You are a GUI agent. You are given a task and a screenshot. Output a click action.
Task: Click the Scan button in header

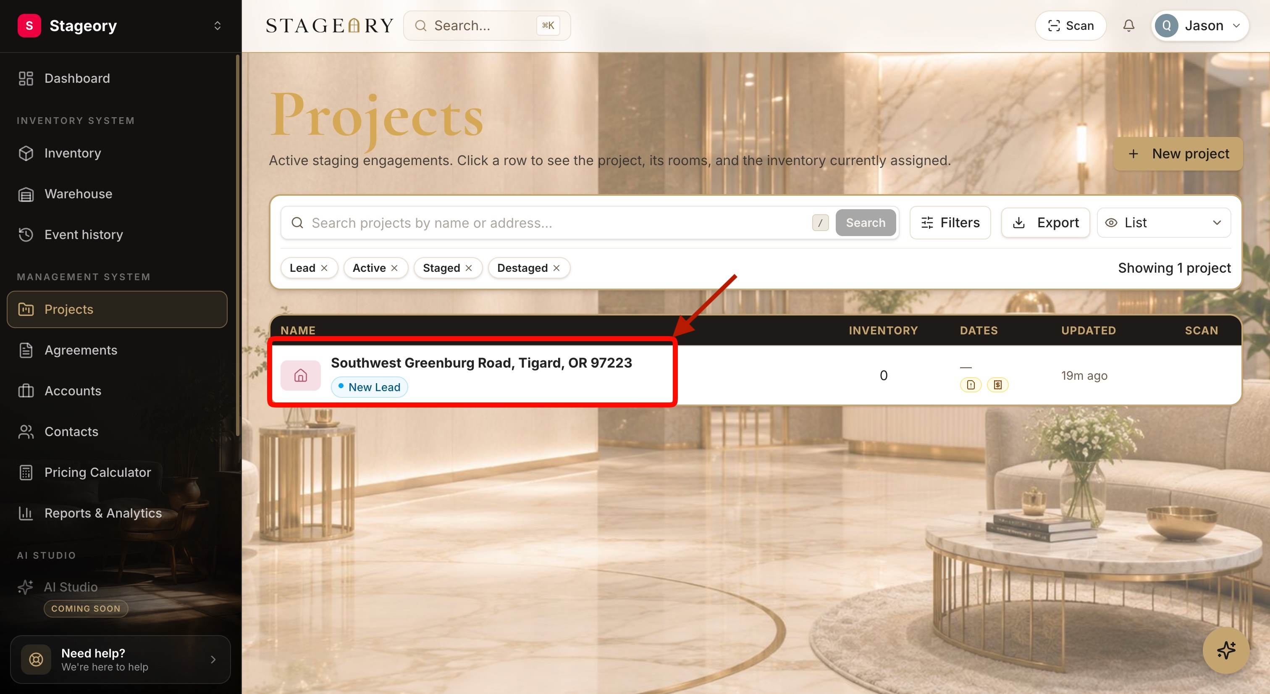pyautogui.click(x=1071, y=26)
